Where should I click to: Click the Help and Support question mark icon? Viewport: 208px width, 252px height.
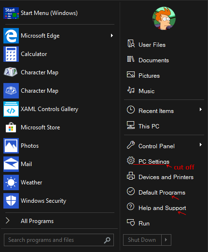point(131,207)
